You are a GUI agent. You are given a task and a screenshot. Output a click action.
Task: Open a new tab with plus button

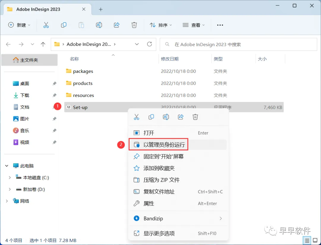point(101,10)
